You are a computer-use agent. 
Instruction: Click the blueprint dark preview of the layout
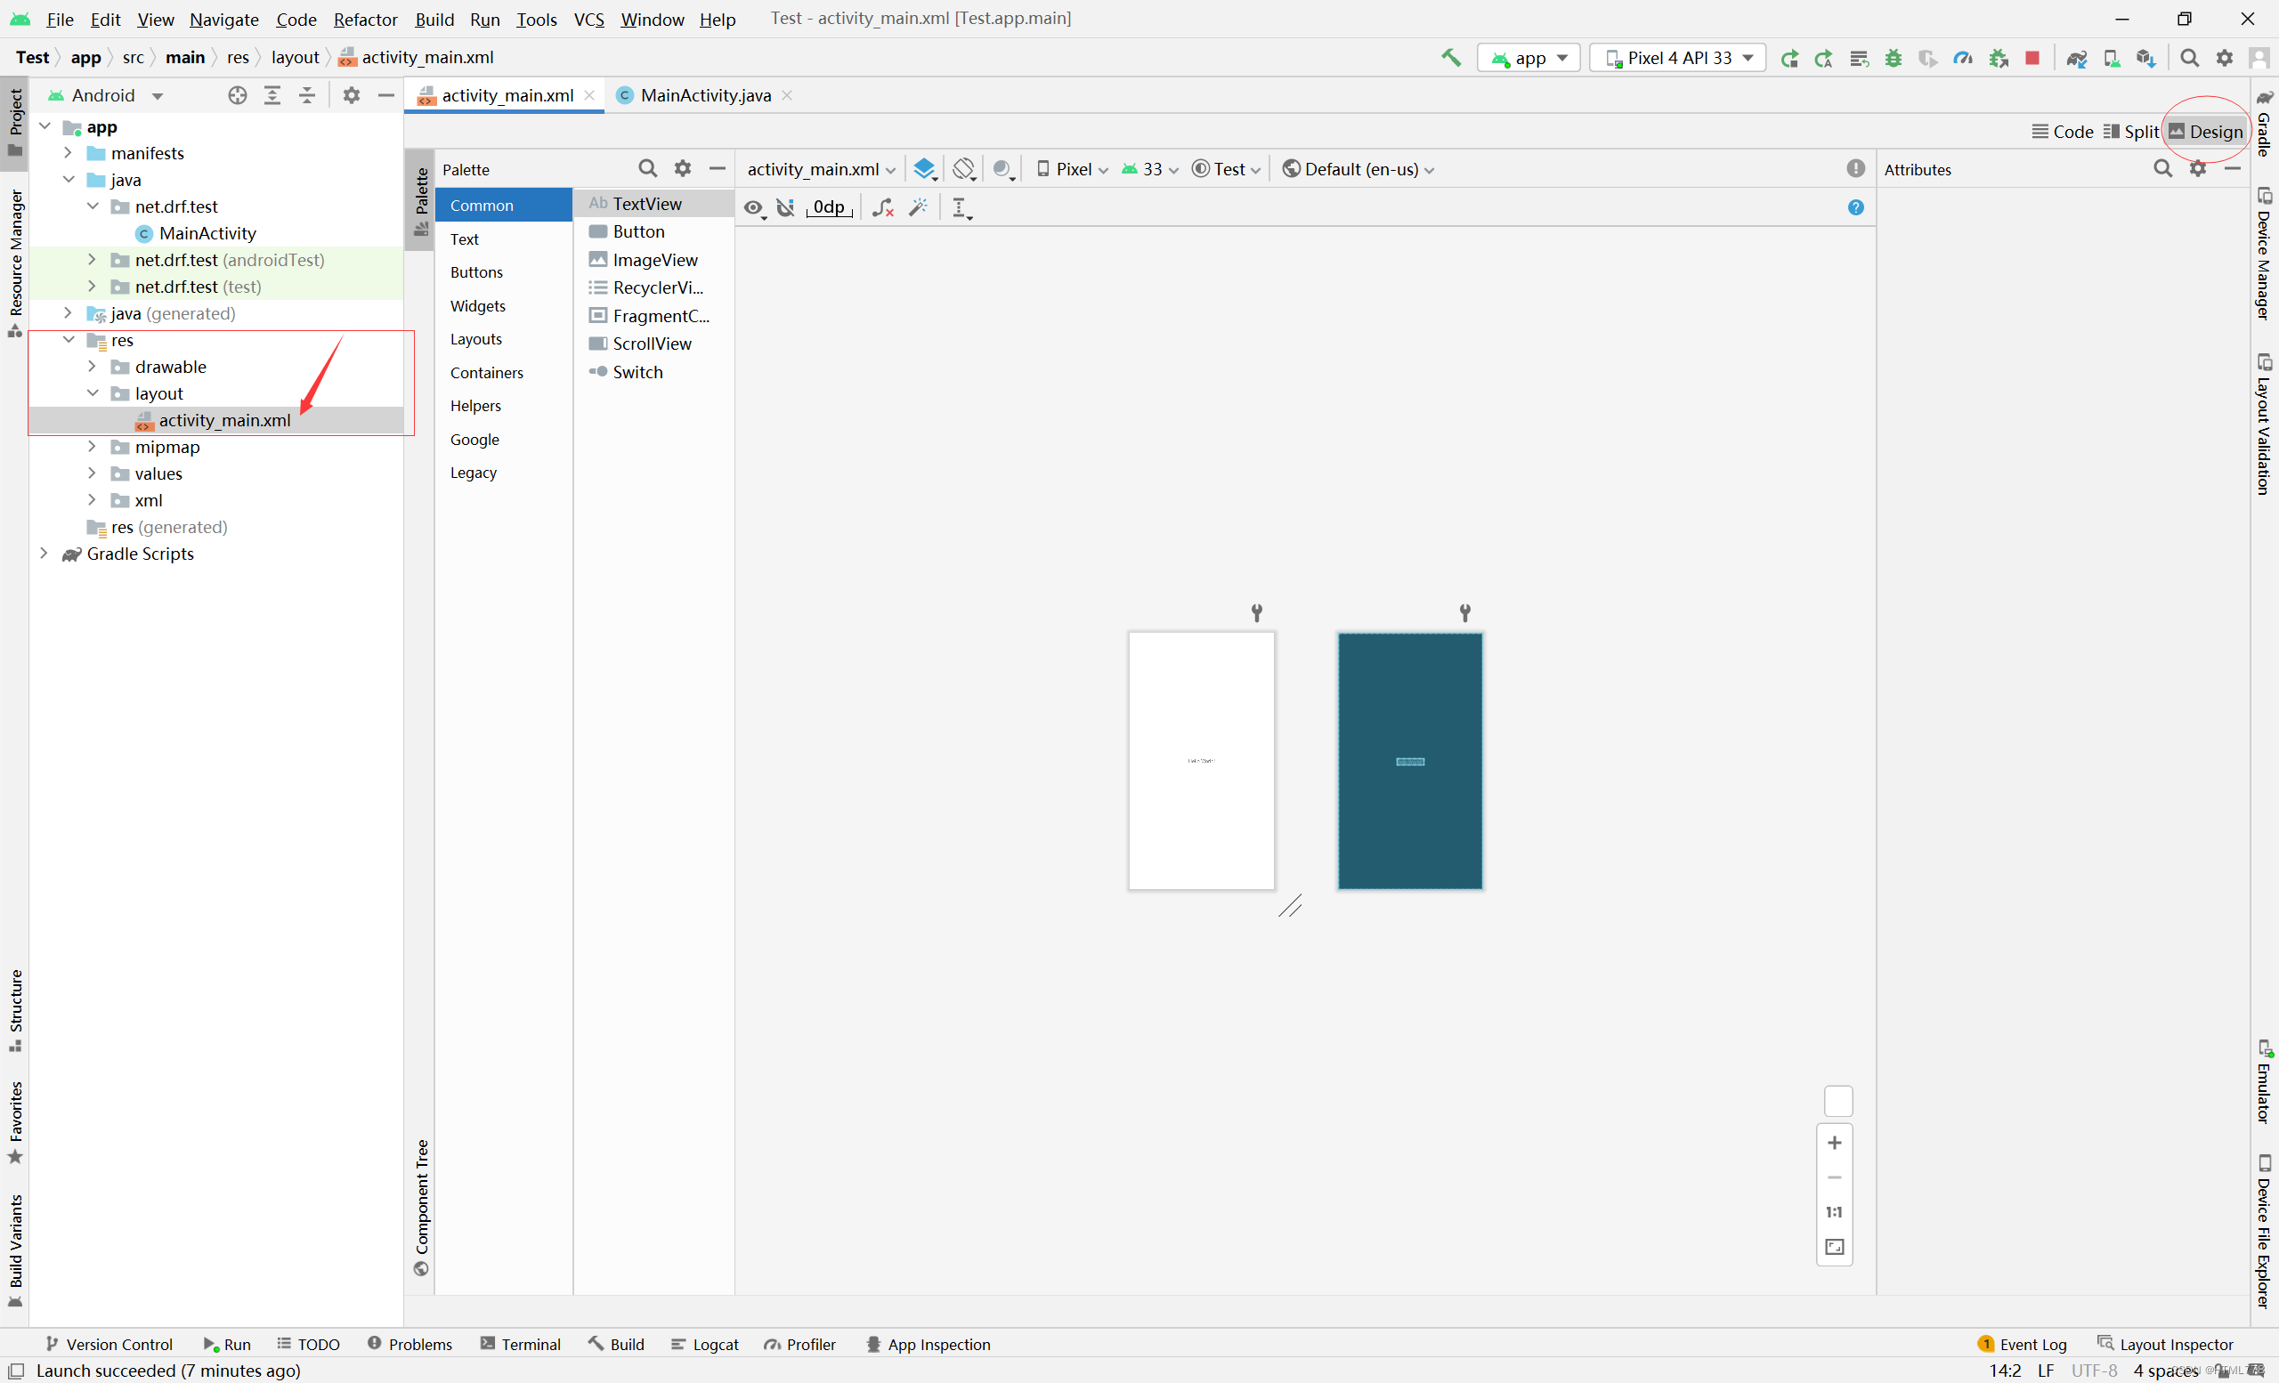point(1409,761)
